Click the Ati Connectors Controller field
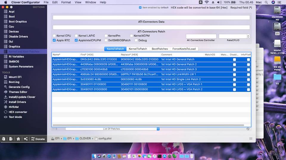Image resolution: width=286 pixels, height=160 pixels. (x=201, y=36)
